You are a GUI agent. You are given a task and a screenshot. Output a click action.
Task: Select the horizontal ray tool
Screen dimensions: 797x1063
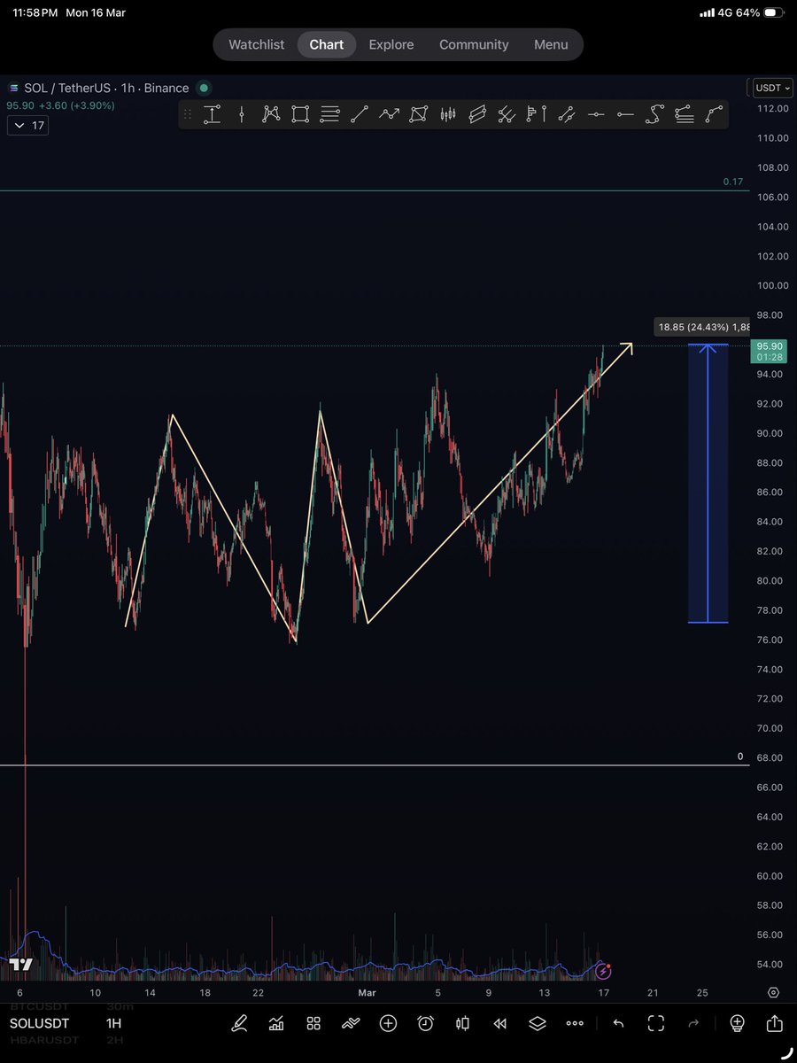pyautogui.click(x=625, y=113)
